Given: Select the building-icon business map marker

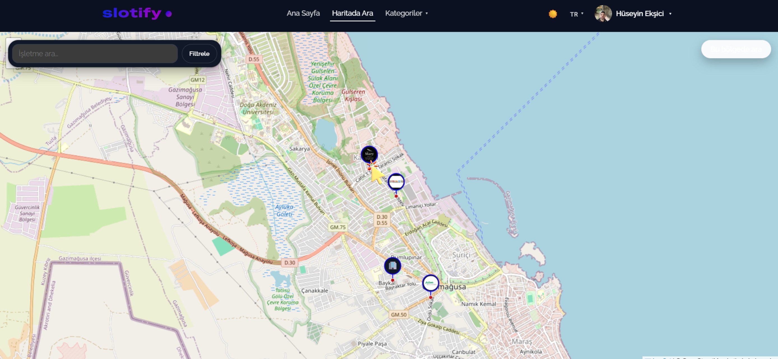Looking at the screenshot, I should [x=392, y=266].
